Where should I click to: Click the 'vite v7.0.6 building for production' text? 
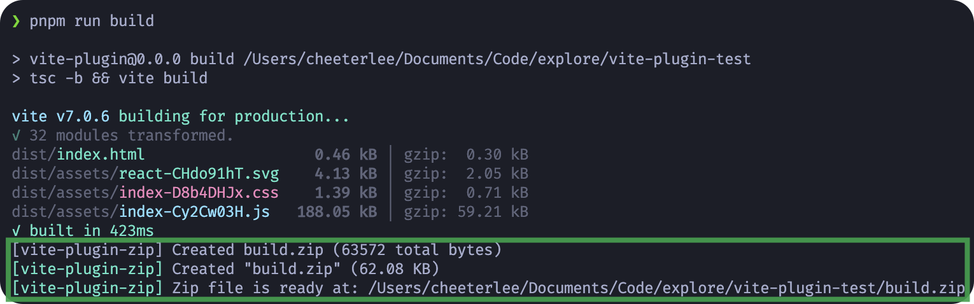tap(180, 116)
